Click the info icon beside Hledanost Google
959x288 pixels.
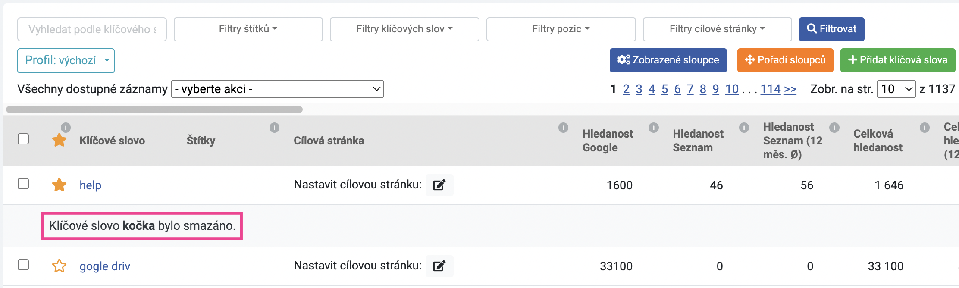(x=563, y=128)
